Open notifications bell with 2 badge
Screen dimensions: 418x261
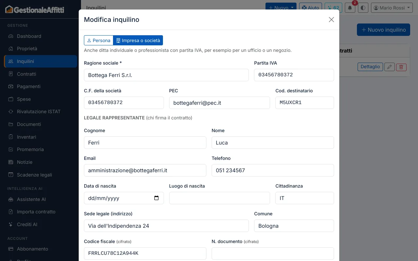[x=350, y=8]
